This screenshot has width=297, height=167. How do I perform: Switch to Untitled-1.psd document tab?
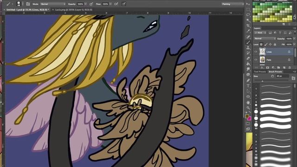(x=28, y=9)
